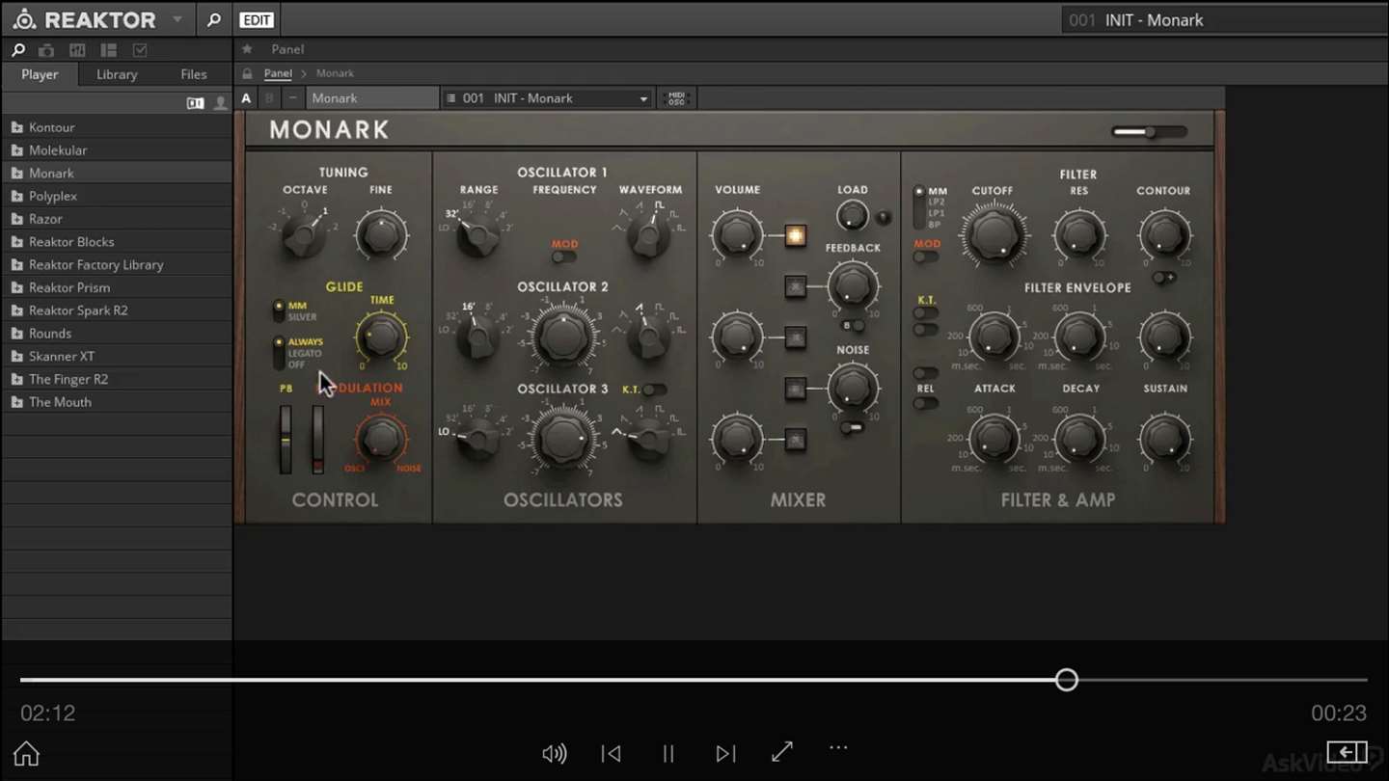The height and width of the screenshot is (781, 1389).
Task: Open the search magnifier beside the EDIT button
Action: [213, 19]
